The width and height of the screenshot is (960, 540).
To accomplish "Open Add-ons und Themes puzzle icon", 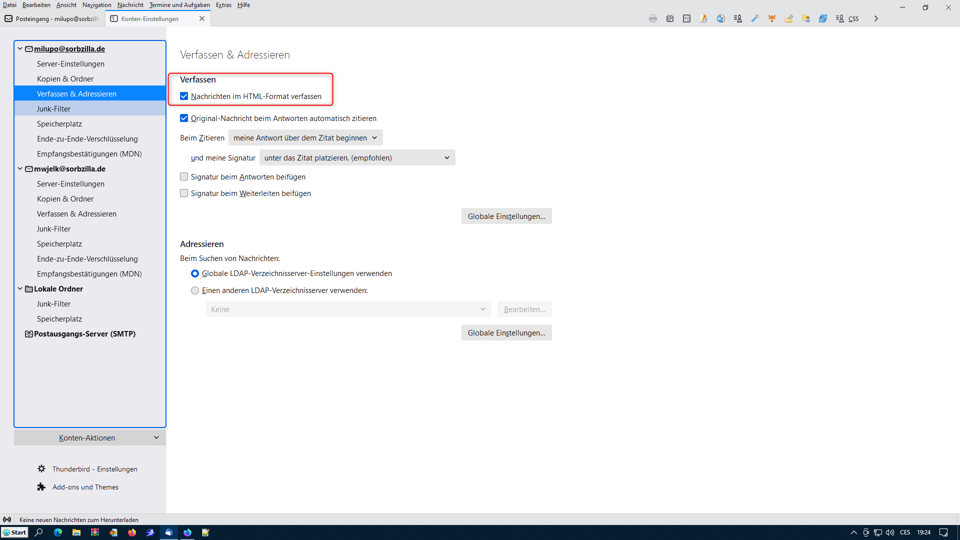I will [41, 487].
